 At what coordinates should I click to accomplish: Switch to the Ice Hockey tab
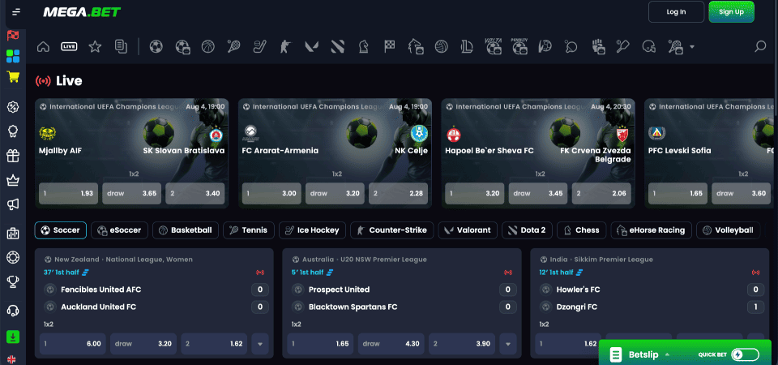[312, 230]
